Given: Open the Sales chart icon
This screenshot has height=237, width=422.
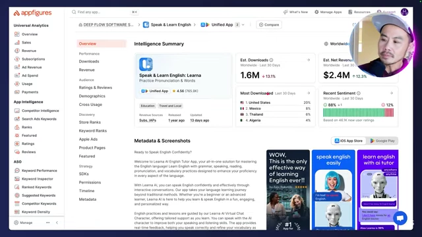Looking at the screenshot, I should 17,42.
